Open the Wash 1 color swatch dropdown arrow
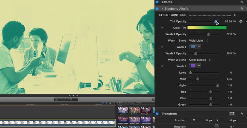The image size is (247, 128). coord(199,47)
